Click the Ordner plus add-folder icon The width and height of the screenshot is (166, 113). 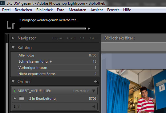tap(96, 82)
